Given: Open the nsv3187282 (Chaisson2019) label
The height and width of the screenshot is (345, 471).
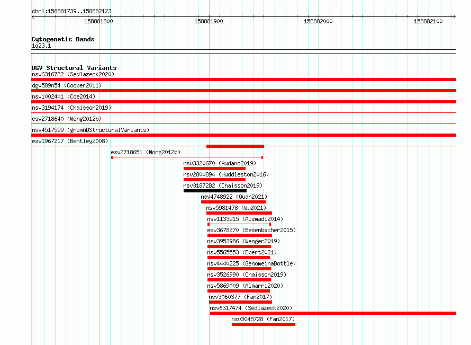Looking at the screenshot, I should click(x=223, y=185).
